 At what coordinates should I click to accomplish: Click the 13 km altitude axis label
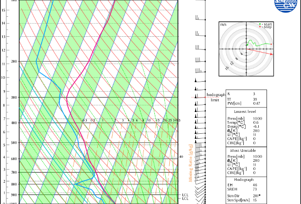(x=4, y=36)
